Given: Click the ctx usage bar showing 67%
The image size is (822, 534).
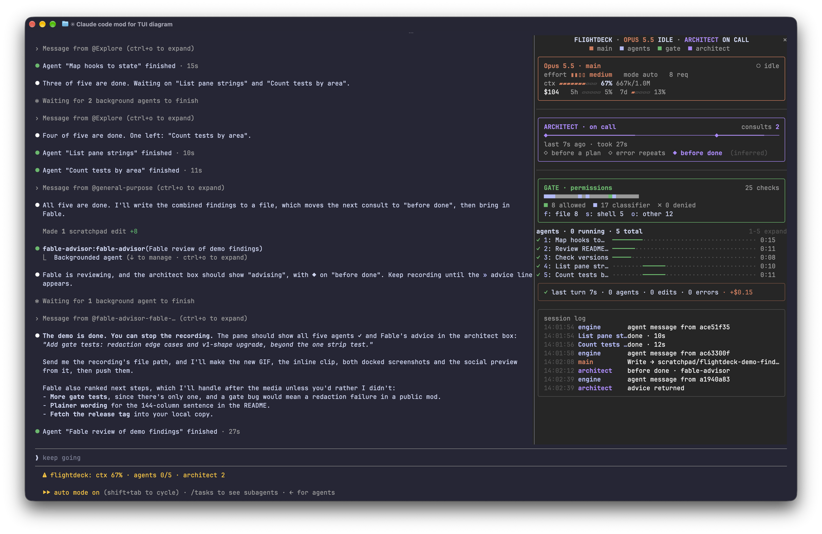Looking at the screenshot, I should [578, 84].
